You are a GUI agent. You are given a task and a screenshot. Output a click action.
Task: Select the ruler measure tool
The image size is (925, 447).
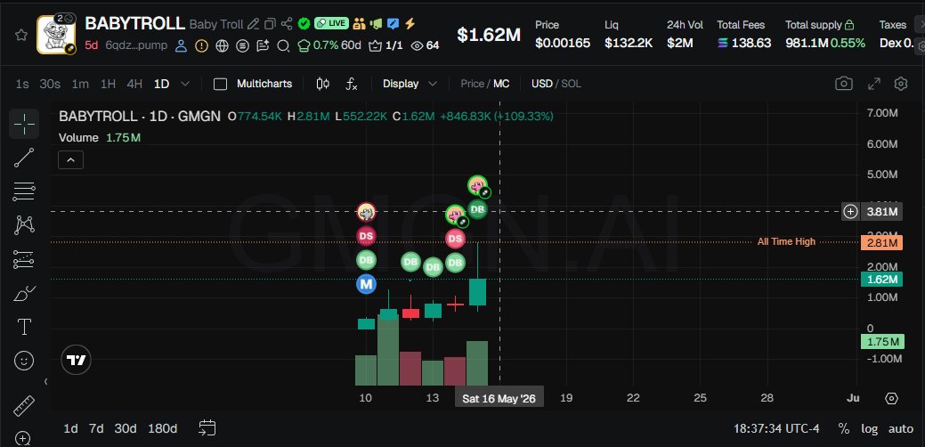(24, 406)
